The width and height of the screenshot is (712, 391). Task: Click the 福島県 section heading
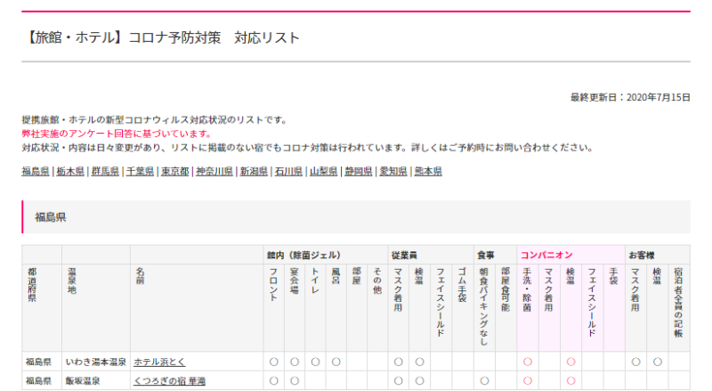tap(51, 217)
